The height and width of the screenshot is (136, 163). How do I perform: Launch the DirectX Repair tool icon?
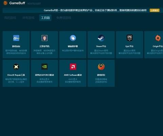16,67
